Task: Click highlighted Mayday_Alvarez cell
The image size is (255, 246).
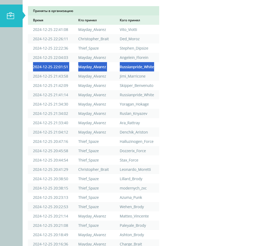Action: pyautogui.click(x=93, y=67)
